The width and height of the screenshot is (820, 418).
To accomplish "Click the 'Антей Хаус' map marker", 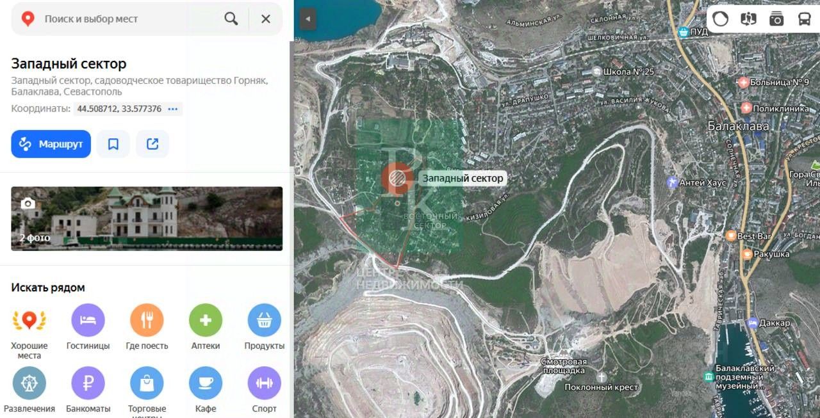I will (x=672, y=182).
